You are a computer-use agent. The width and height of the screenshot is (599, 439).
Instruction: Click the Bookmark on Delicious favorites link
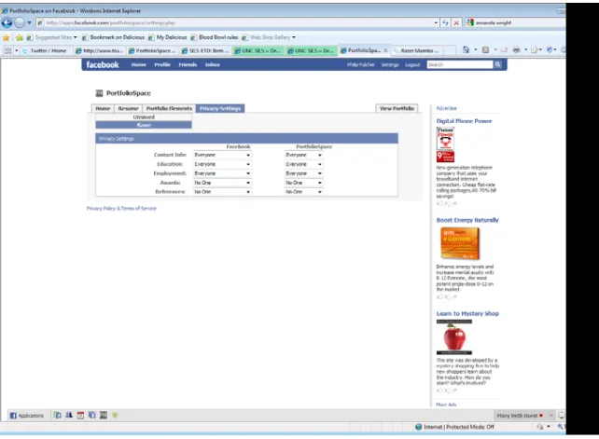coord(114,37)
